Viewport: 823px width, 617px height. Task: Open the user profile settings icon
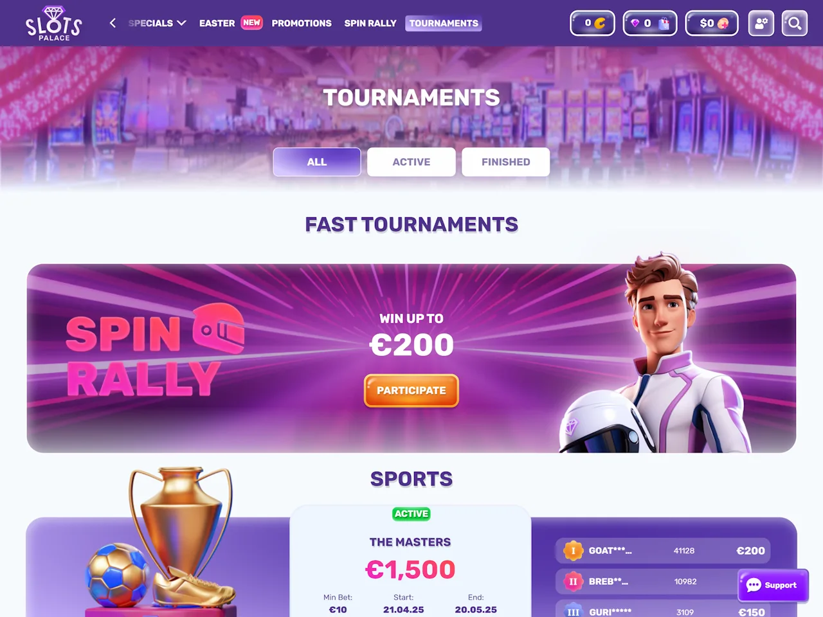[x=761, y=23]
